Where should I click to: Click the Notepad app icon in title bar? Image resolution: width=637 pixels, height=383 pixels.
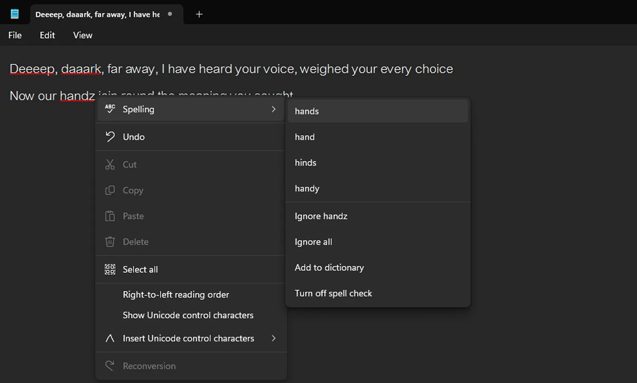15,14
